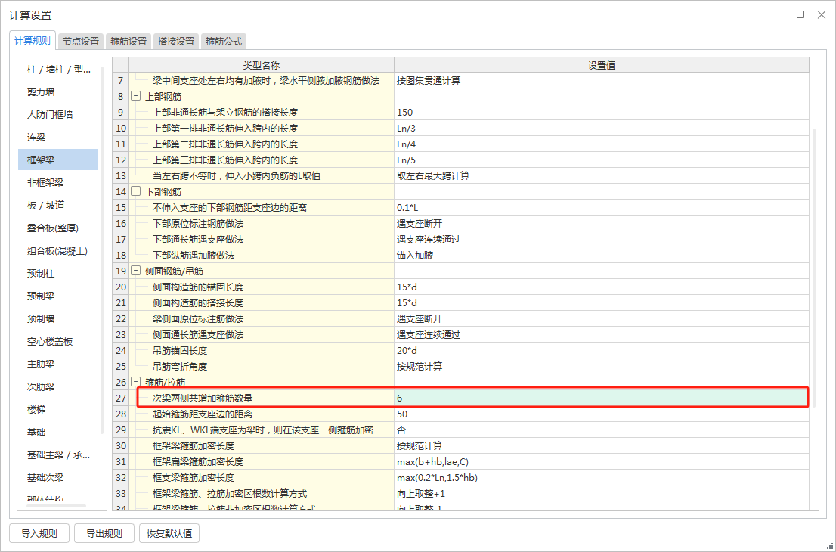Image resolution: width=836 pixels, height=552 pixels.
Task: Select 叠合板(整厚) in the component list
Action: point(58,228)
